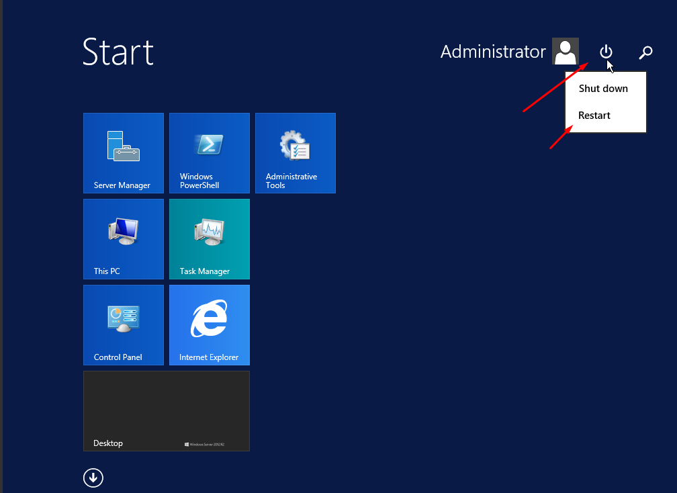677x493 pixels.
Task: Open the search magnifier icon
Action: [x=645, y=52]
